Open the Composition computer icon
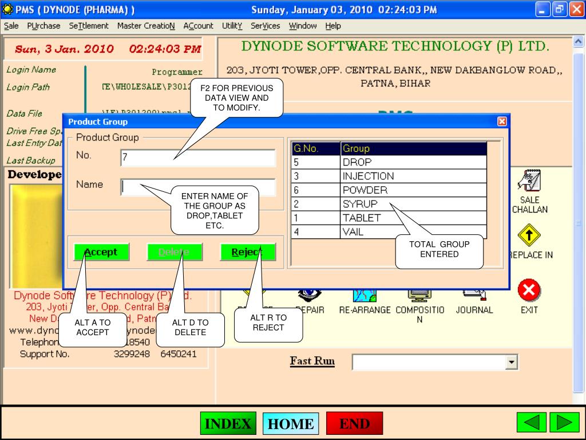This screenshot has width=586, height=440. [x=419, y=296]
